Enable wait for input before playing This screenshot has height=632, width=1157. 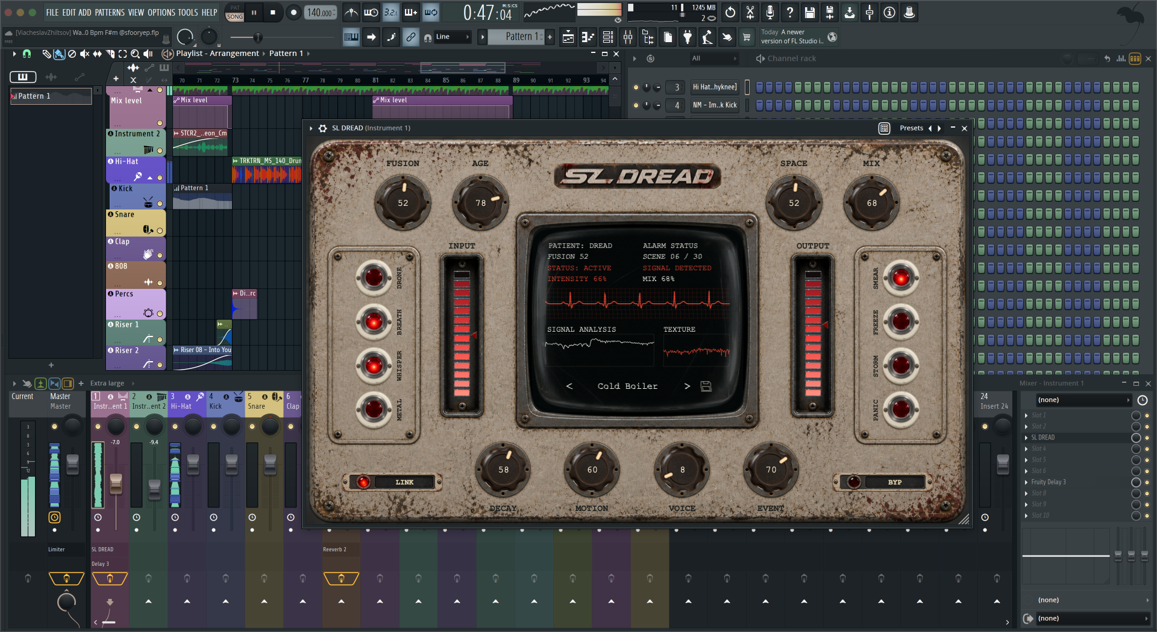(x=371, y=12)
